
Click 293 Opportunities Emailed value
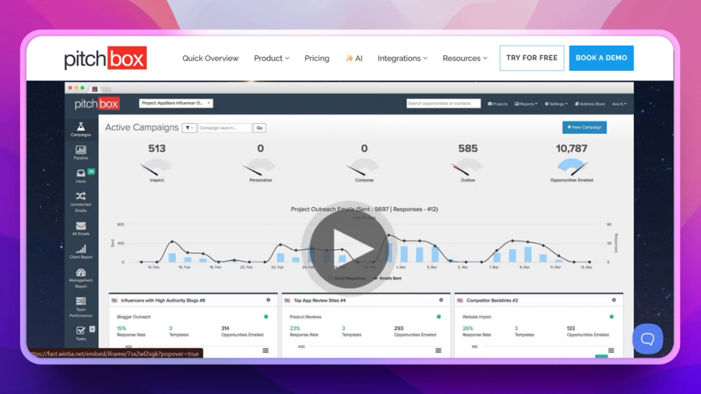tap(398, 328)
